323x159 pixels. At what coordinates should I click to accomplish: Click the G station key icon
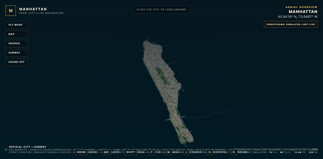coord(209,152)
